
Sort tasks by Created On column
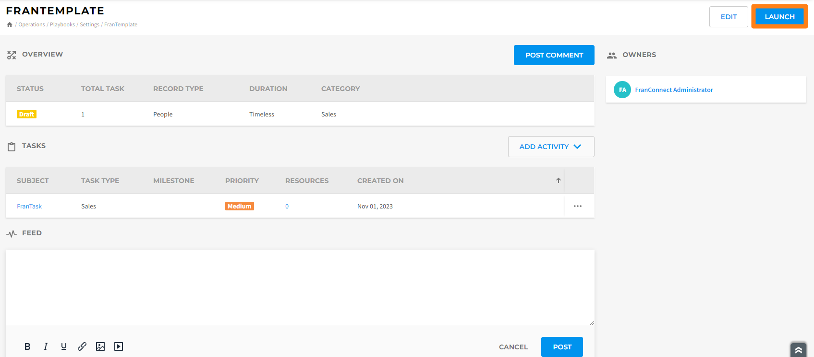point(380,181)
